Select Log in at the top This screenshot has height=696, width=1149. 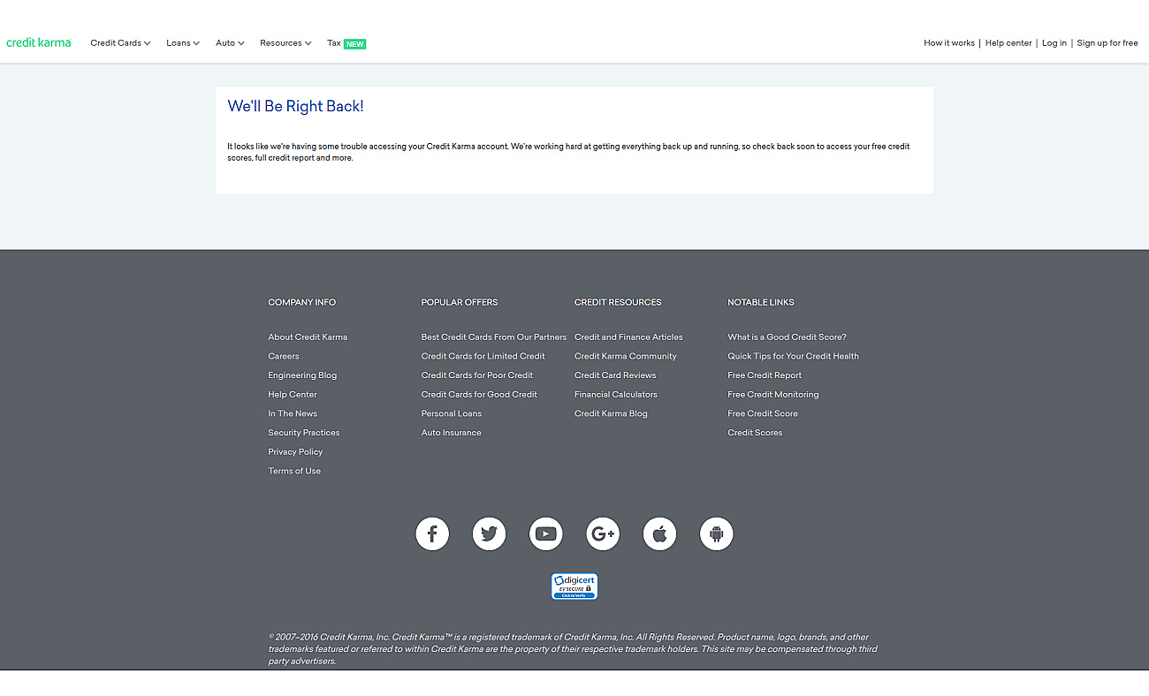[x=1054, y=43]
